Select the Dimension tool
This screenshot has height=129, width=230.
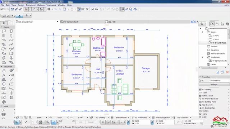click(4, 71)
